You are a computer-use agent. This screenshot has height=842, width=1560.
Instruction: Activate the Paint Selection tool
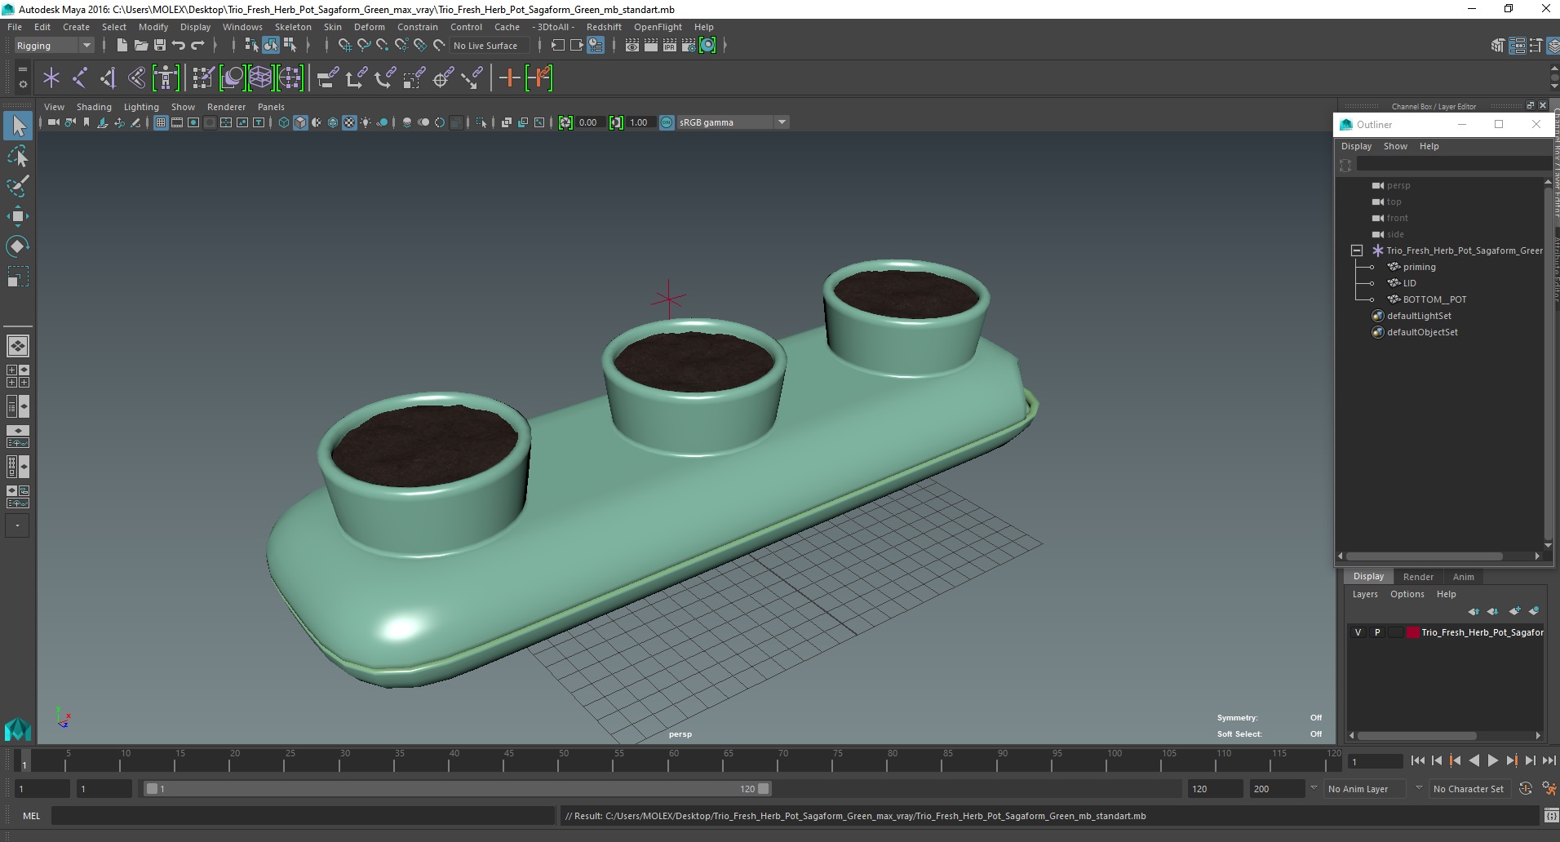(18, 186)
